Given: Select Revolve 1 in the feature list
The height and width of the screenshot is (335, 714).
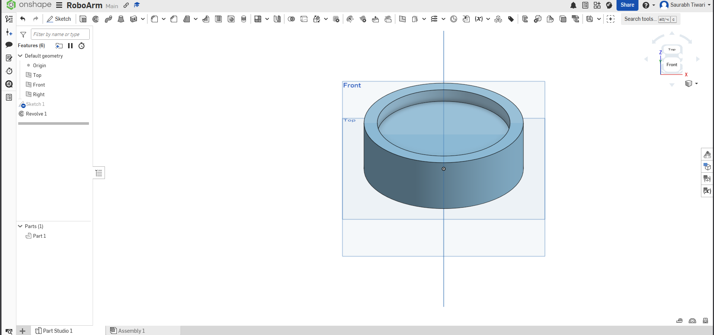Looking at the screenshot, I should (x=36, y=114).
